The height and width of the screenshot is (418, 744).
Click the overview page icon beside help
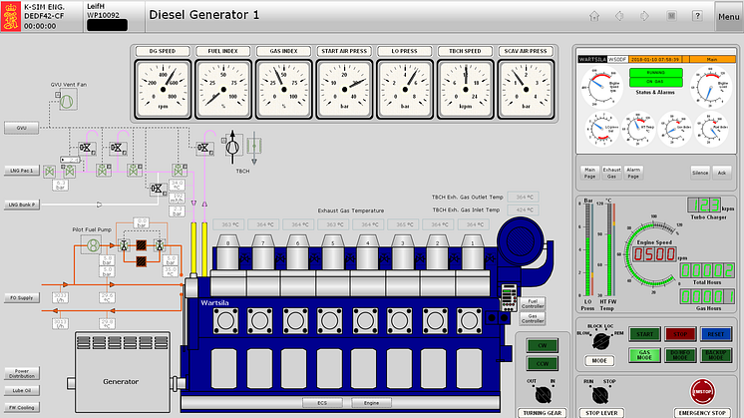point(671,16)
